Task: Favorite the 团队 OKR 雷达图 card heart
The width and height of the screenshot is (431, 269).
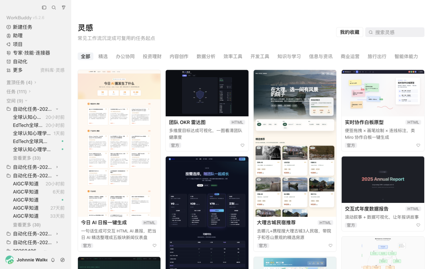Action: coord(243,145)
